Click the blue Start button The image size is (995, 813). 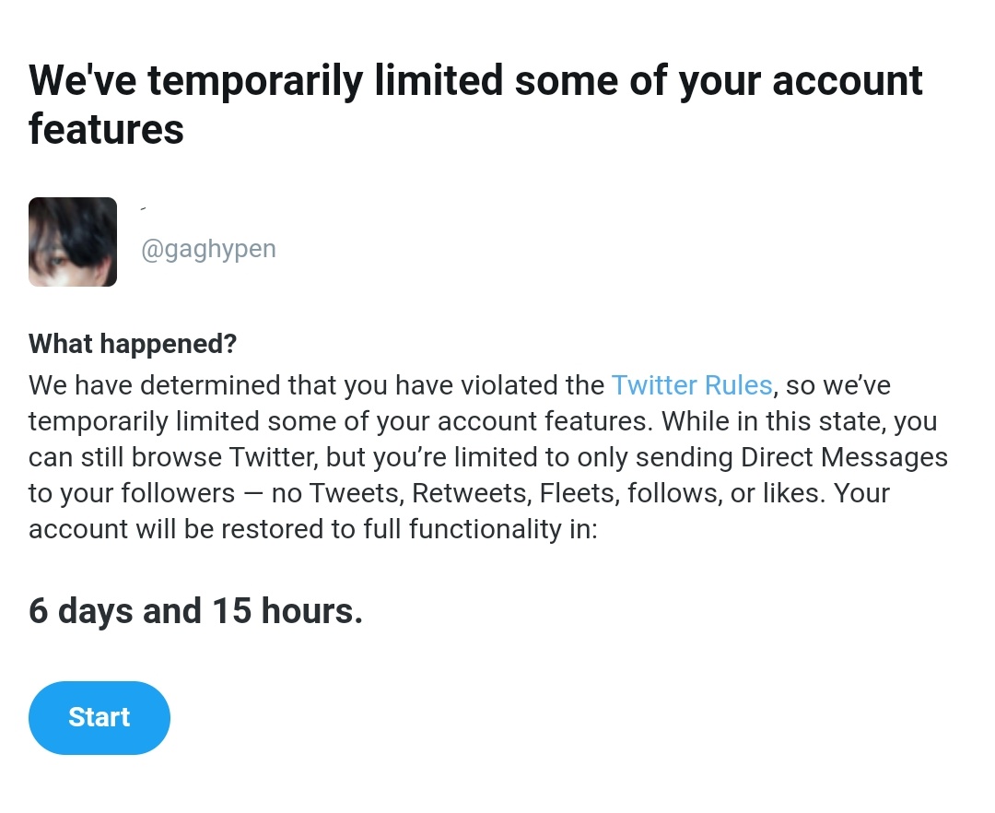[99, 718]
